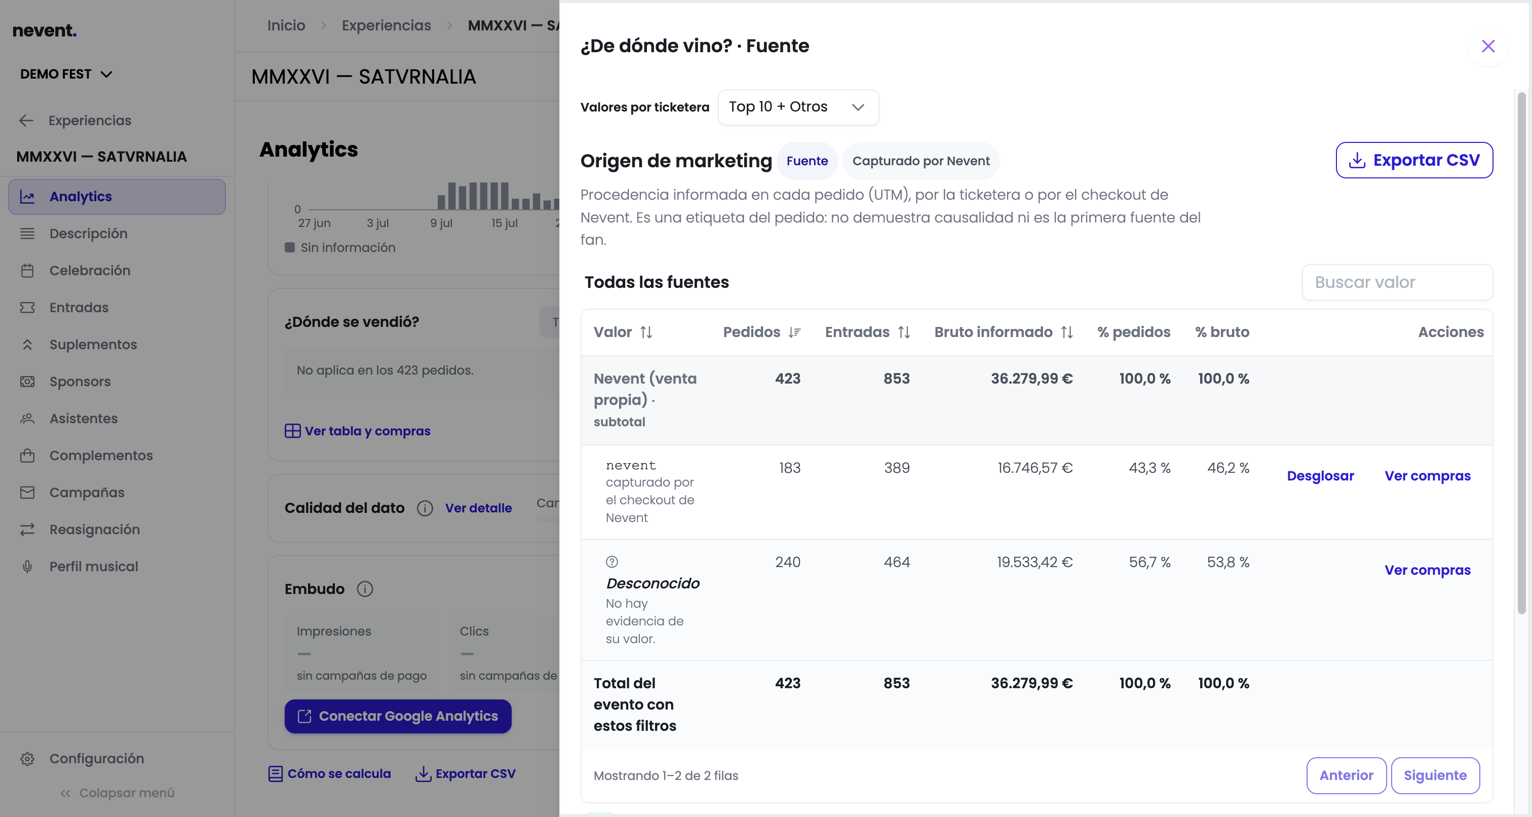The height and width of the screenshot is (817, 1532).
Task: Sort table by Pedidos descending icon
Action: tap(794, 332)
